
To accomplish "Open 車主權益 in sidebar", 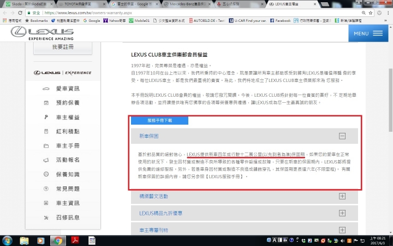I will click(x=68, y=117).
